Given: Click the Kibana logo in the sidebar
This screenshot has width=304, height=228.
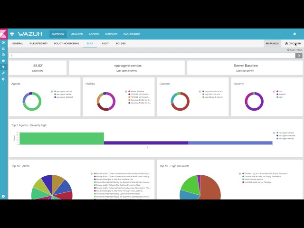Looking at the screenshot, I should point(3,34).
